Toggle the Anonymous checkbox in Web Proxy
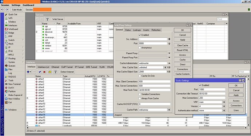This screenshot has width=251, height=136. 140,48
